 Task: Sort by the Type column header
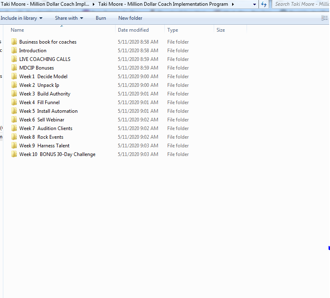pyautogui.click(x=189, y=30)
